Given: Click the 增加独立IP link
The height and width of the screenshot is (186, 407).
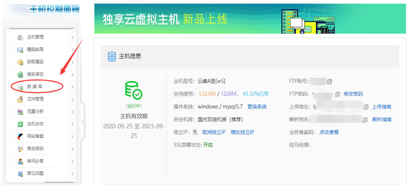Looking at the screenshot, I should click(x=242, y=132).
